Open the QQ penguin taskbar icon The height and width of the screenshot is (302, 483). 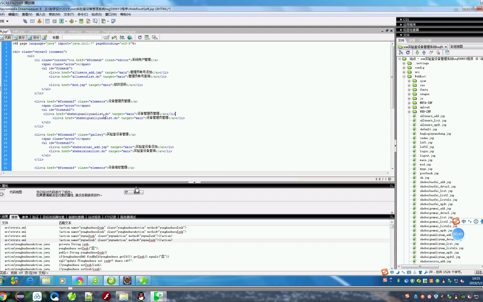[x=141, y=296]
